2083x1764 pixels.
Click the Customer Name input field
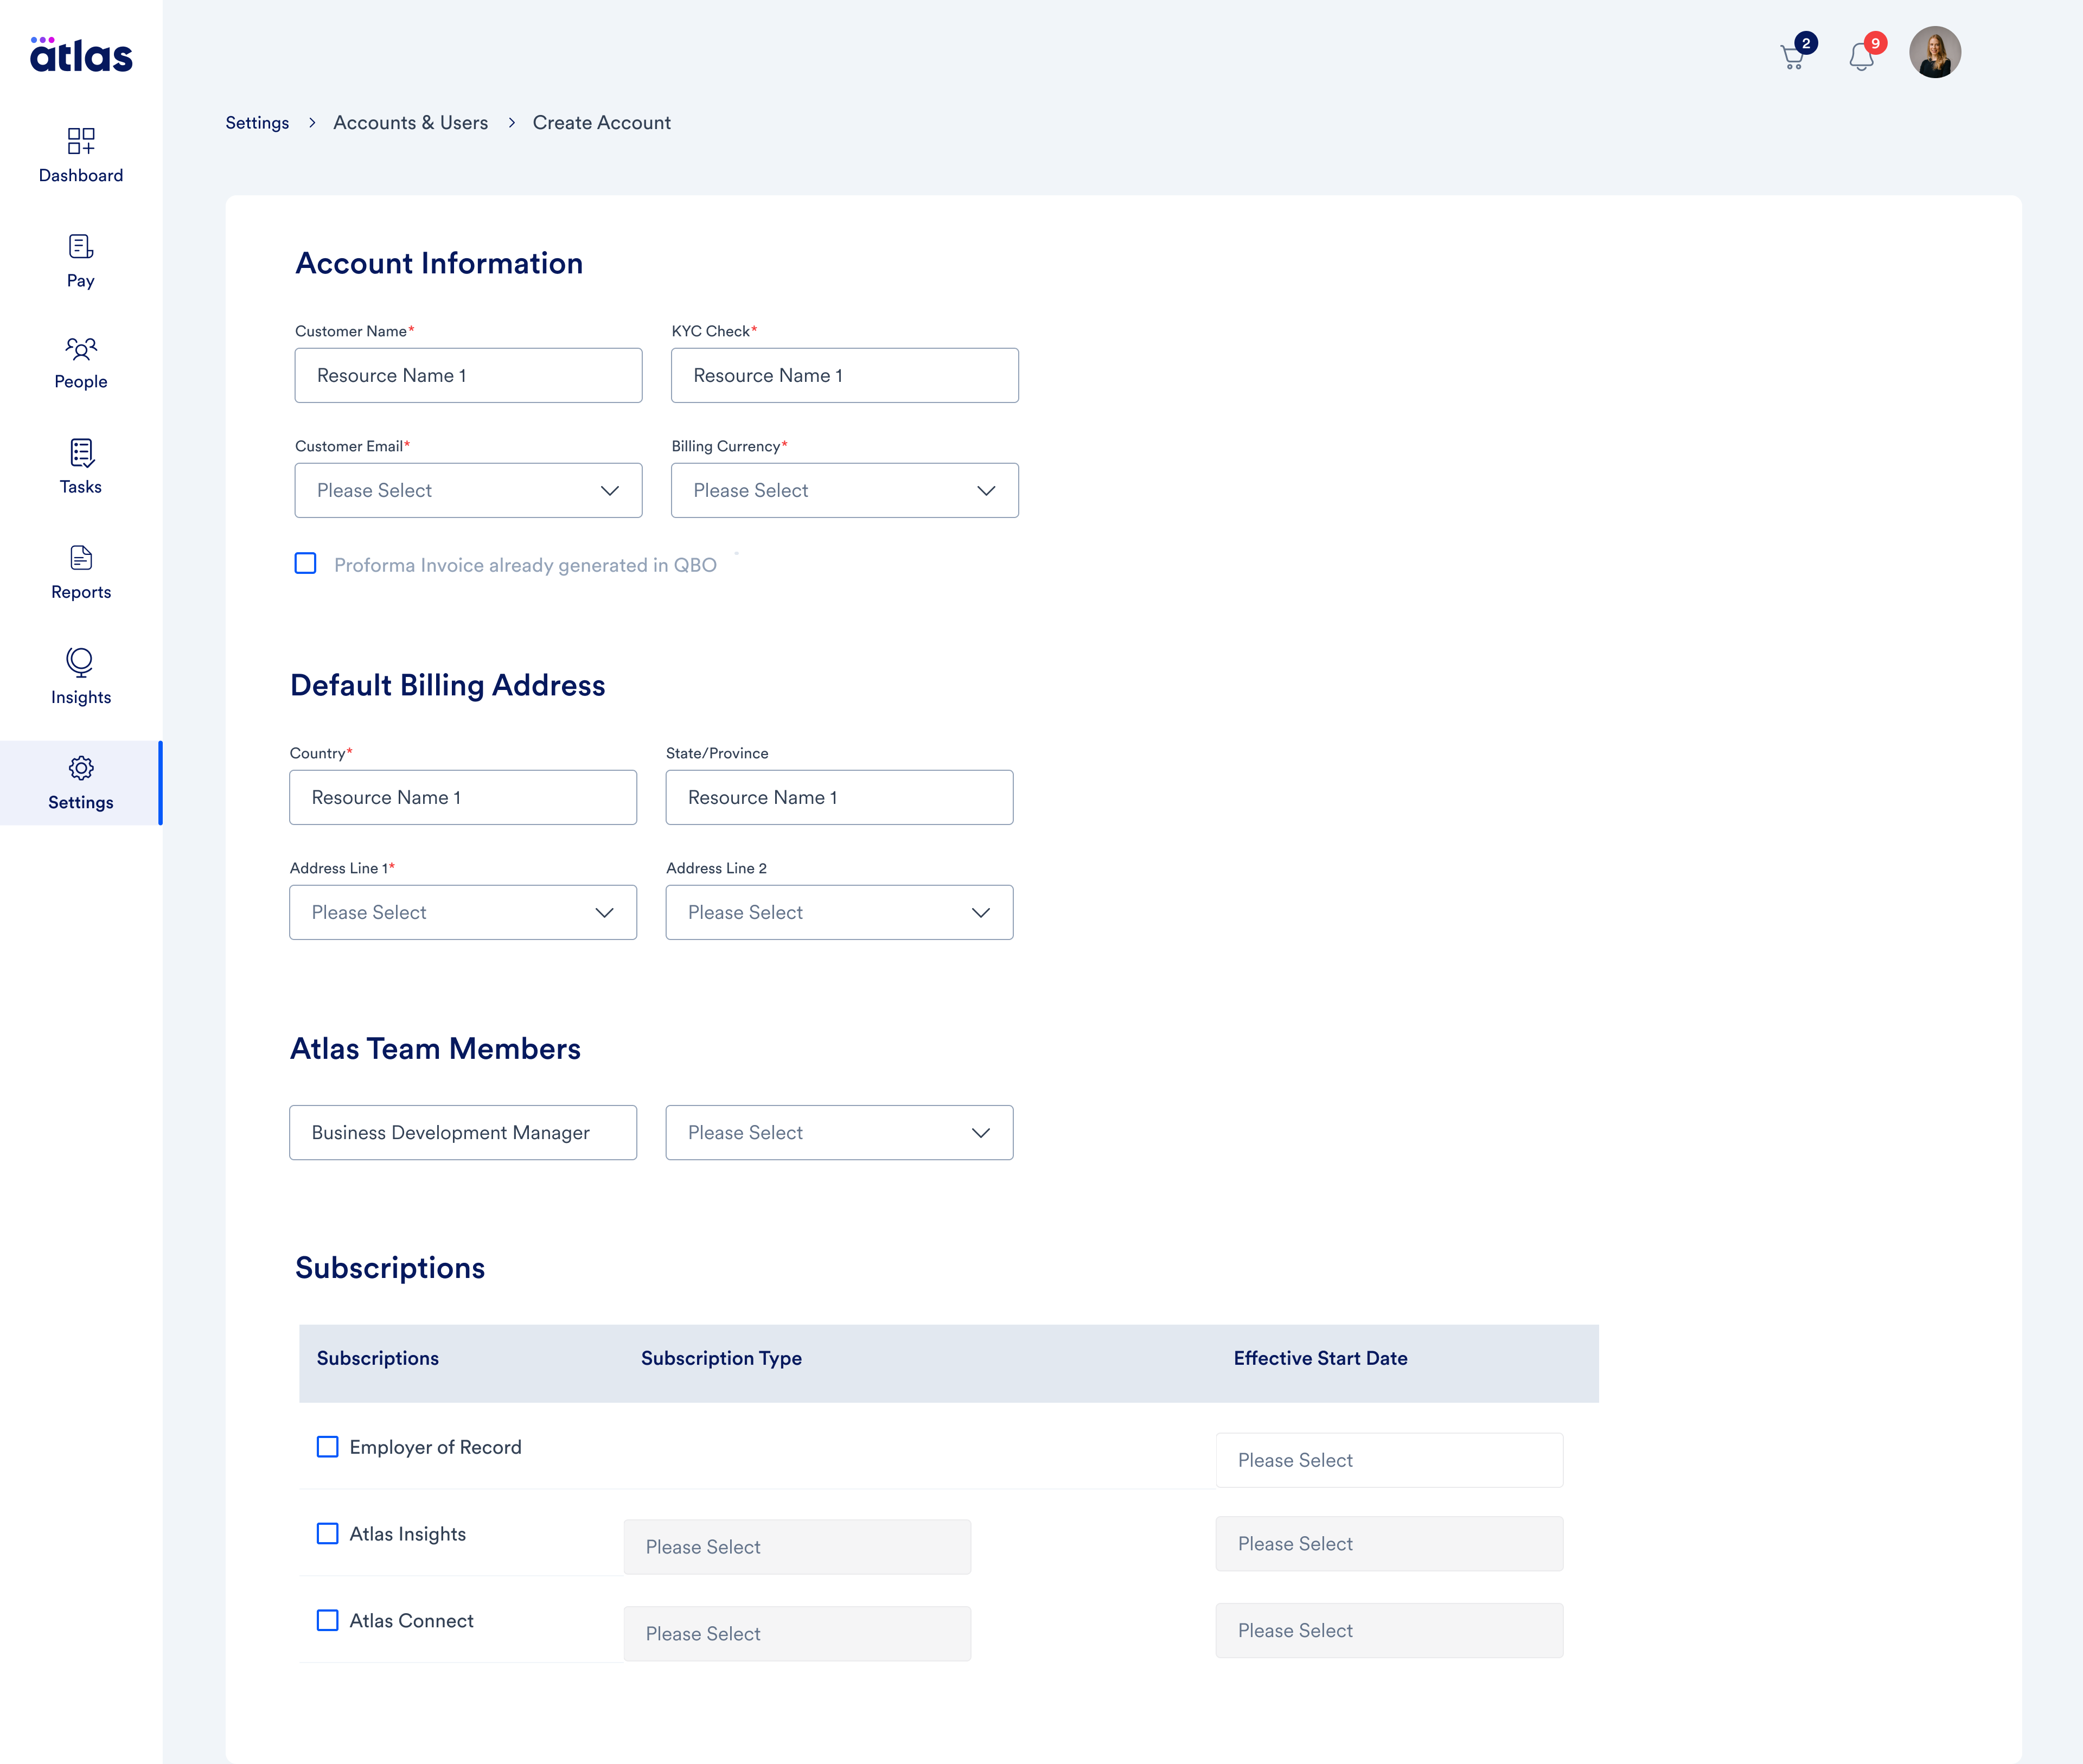(x=469, y=375)
